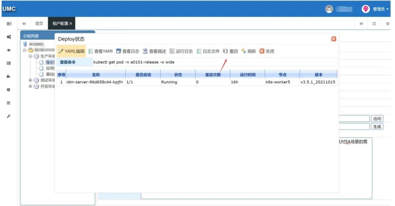
Task: Select the 应用 item in the tree
Action: click(x=50, y=68)
